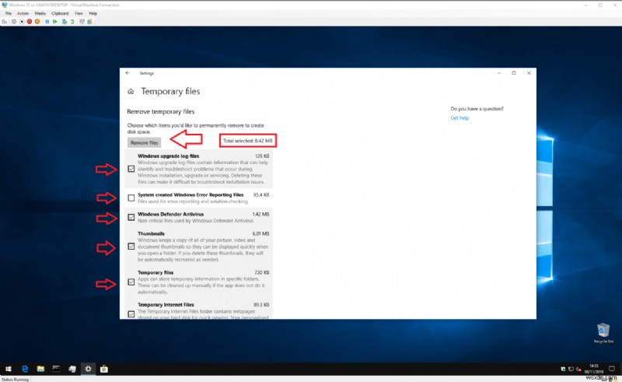Click the Temporary Internet Files title text

click(x=166, y=304)
